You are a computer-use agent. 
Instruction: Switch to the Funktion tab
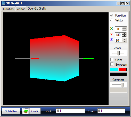click(8, 9)
